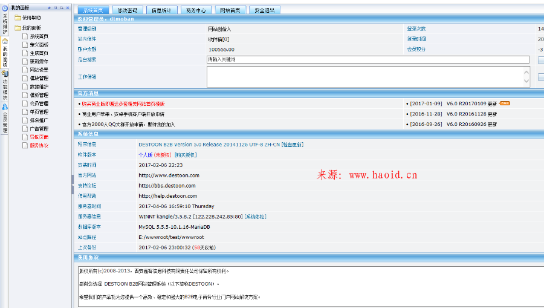Click the [购买授权] link

pyautogui.click(x=186, y=155)
